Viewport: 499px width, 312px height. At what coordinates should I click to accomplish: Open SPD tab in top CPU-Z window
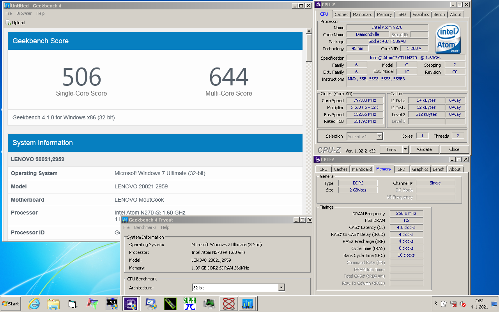402,14
